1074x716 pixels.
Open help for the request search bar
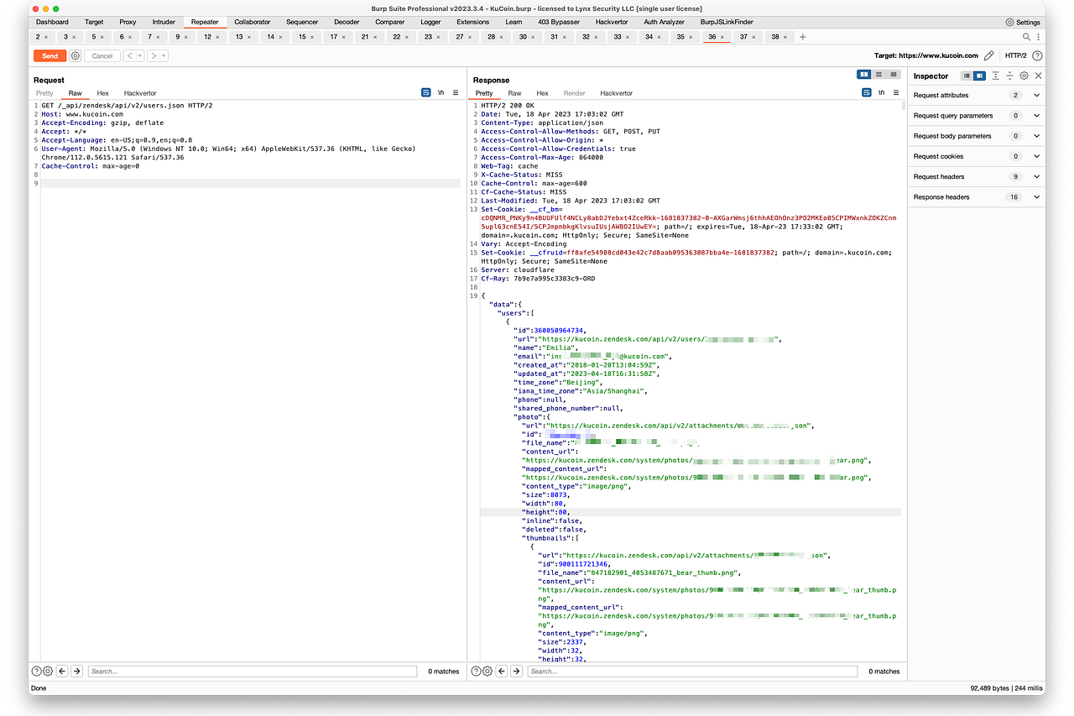coord(36,671)
